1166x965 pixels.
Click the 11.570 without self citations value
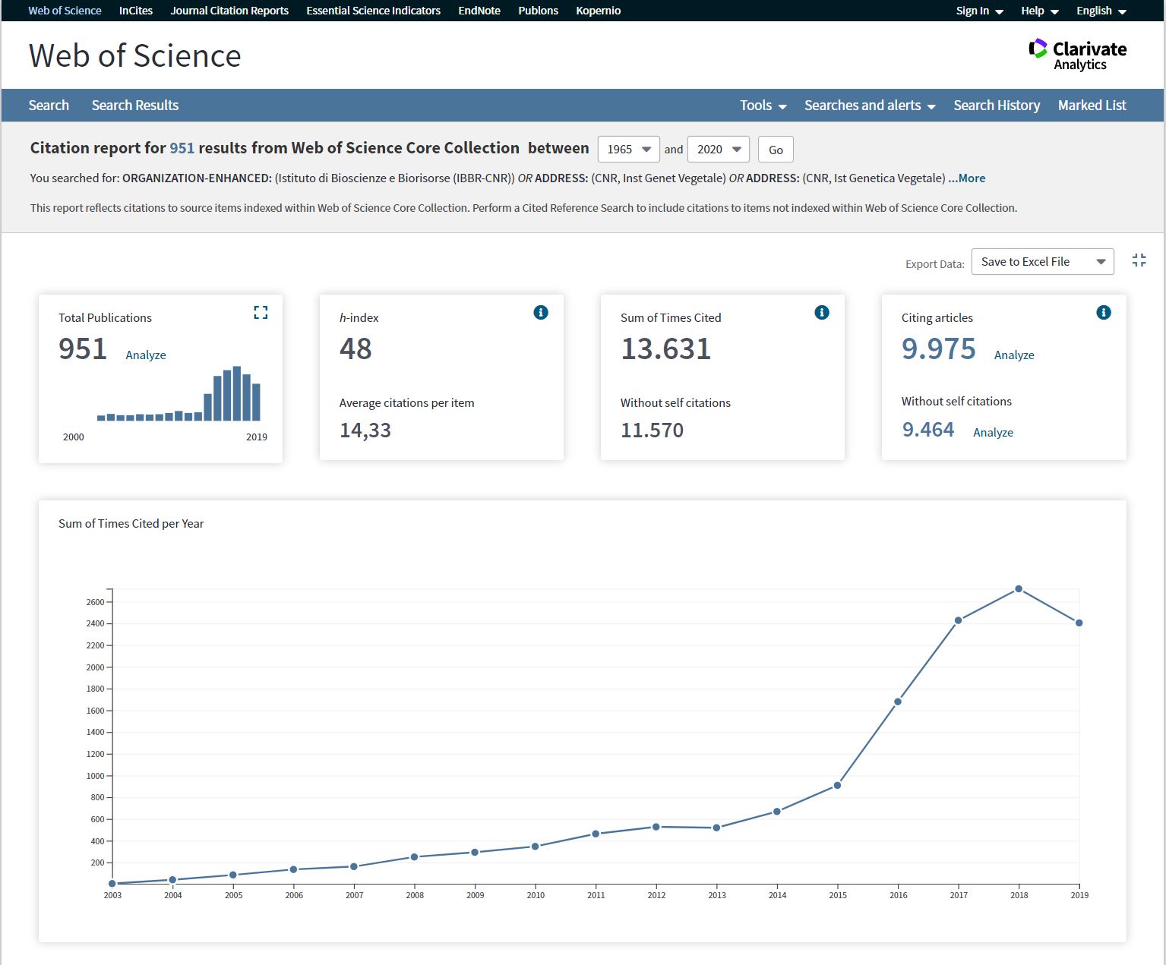click(x=652, y=430)
